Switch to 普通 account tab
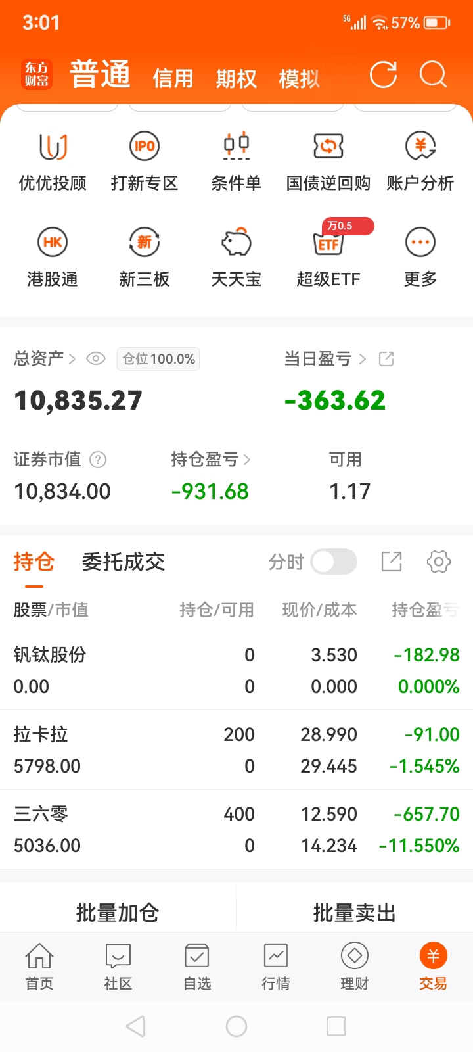Screen dimensions: 473x1052 [x=100, y=74]
